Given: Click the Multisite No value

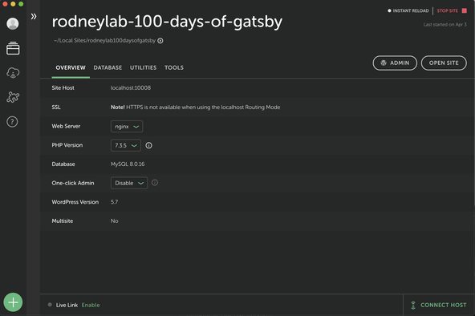Looking at the screenshot, I should [x=114, y=221].
